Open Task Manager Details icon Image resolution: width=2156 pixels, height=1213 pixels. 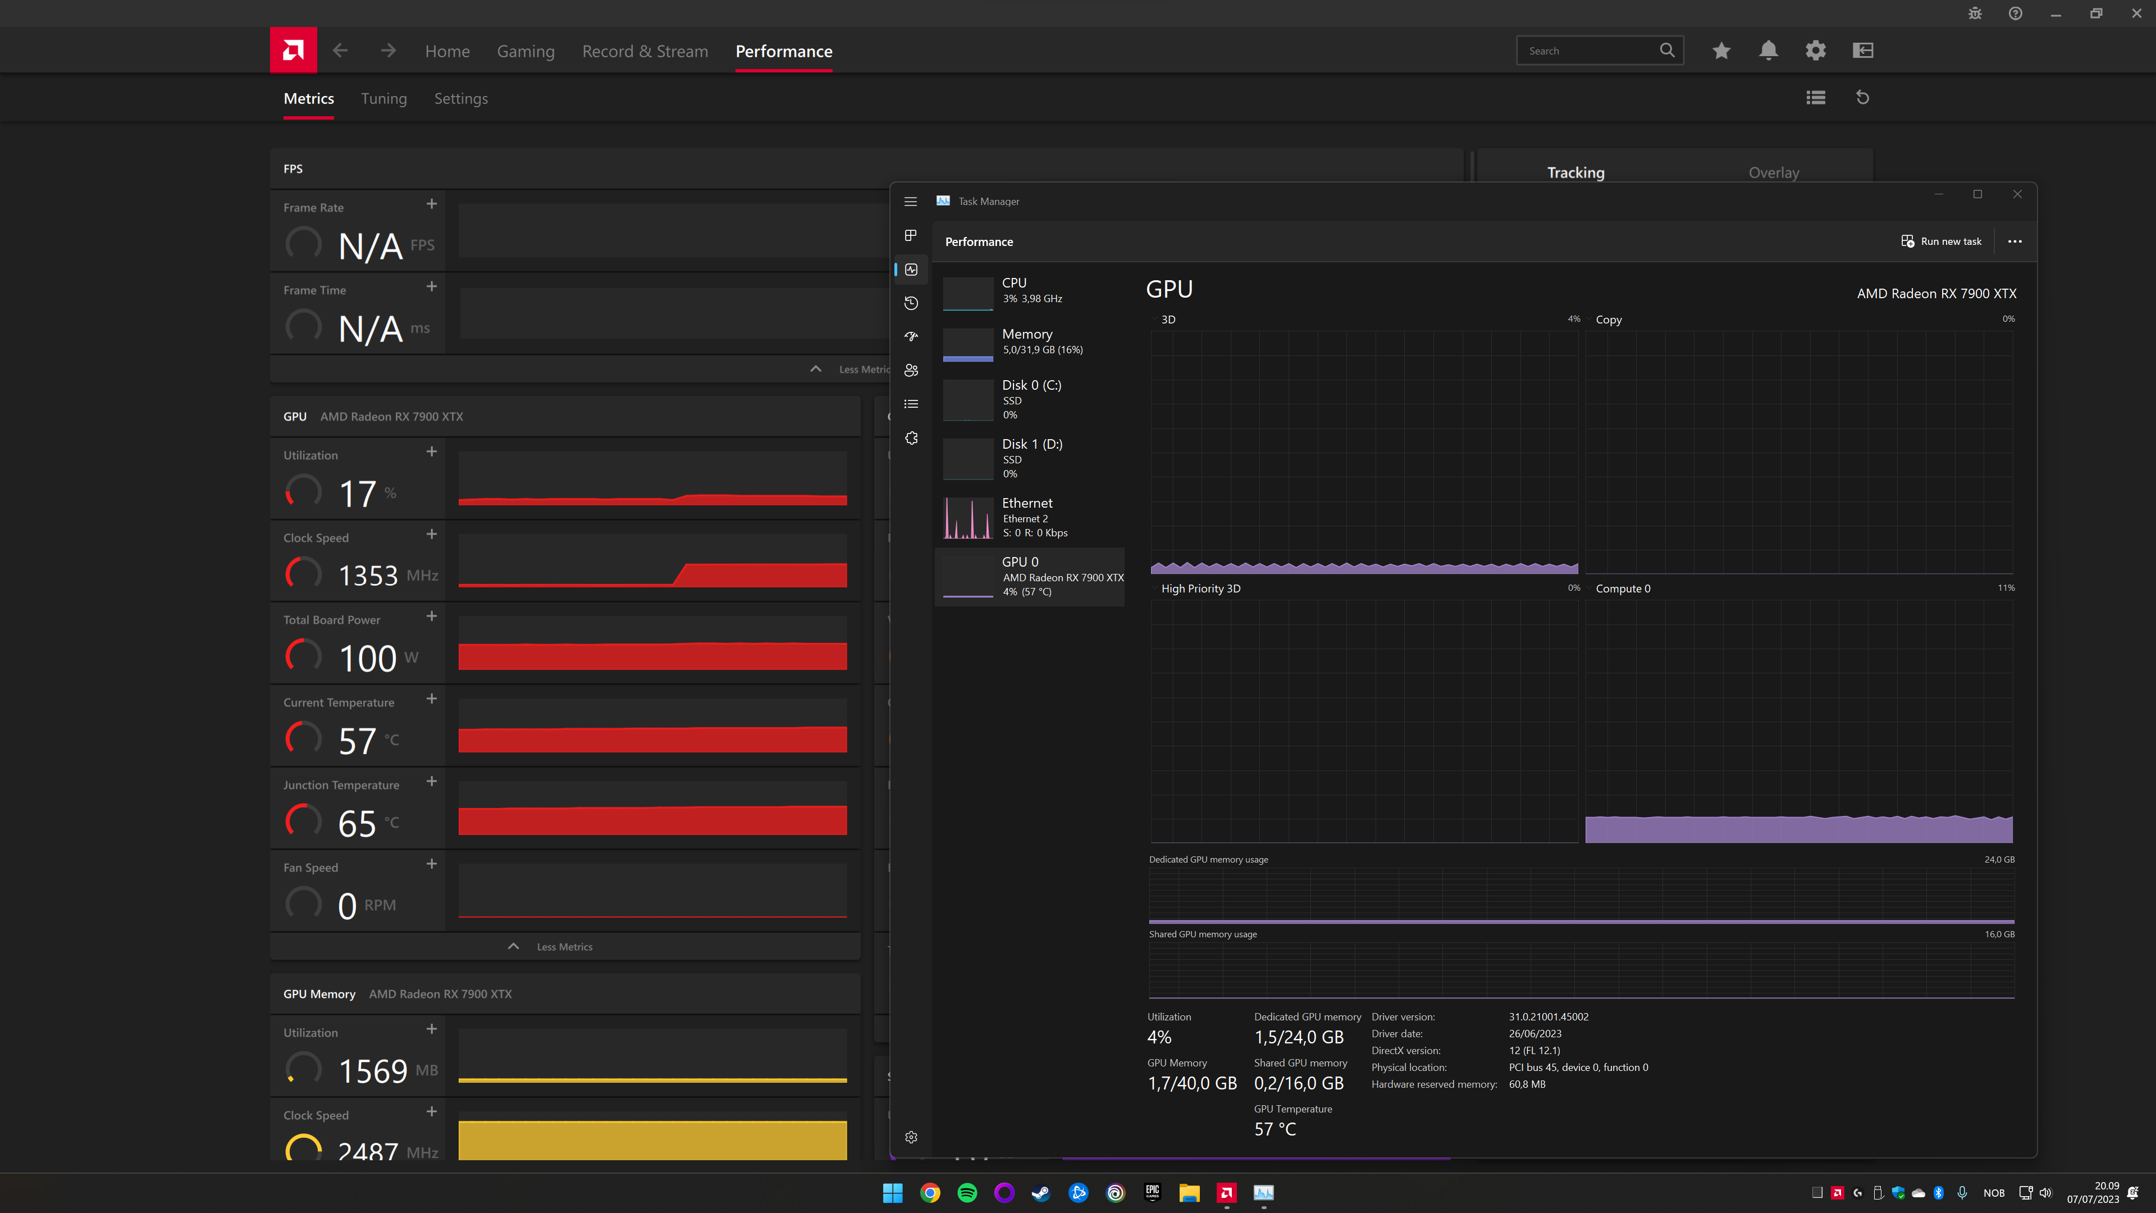[911, 404]
